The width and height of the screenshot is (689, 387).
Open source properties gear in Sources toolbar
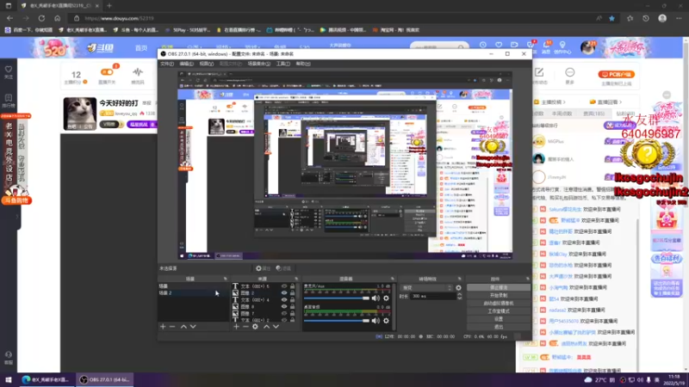coord(255,327)
